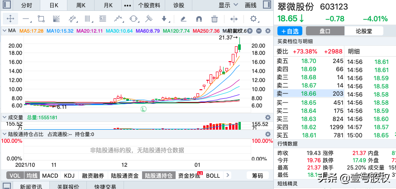396x189 pixels.
Task: Select the 论股堂 tab
Action: (x=364, y=31)
